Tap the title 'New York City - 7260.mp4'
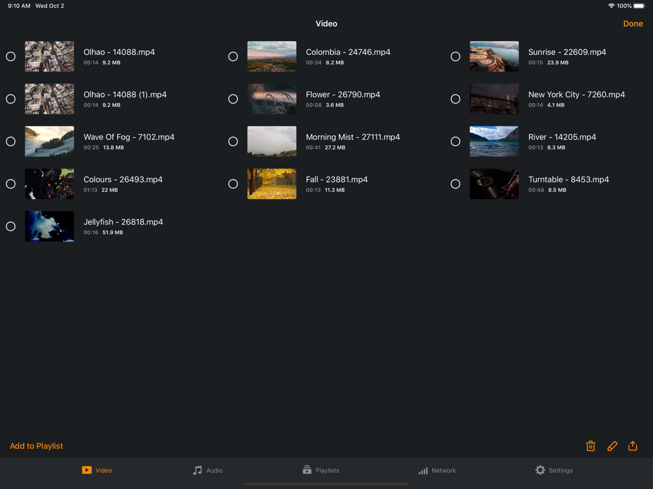 (x=576, y=95)
